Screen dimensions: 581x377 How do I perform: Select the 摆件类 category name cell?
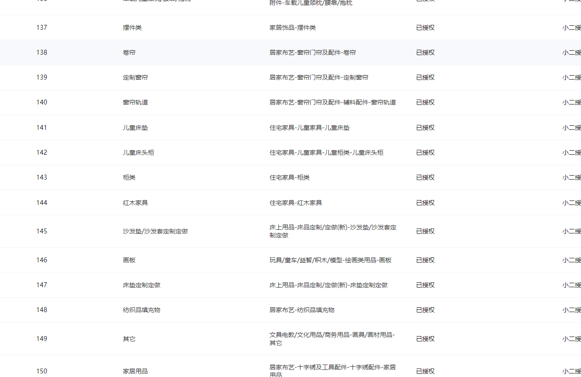point(132,28)
